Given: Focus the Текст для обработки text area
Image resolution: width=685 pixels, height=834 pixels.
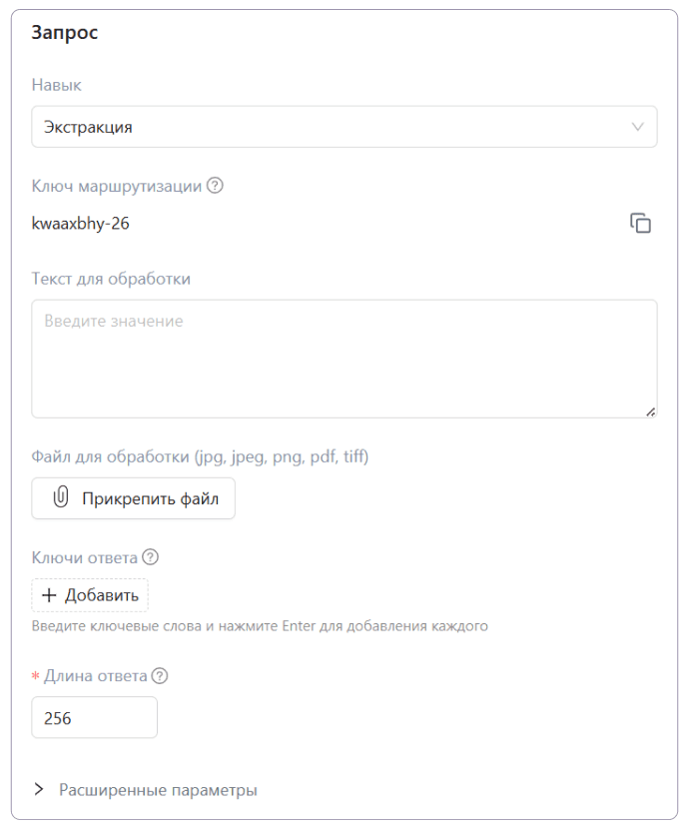Looking at the screenshot, I should [x=343, y=358].
